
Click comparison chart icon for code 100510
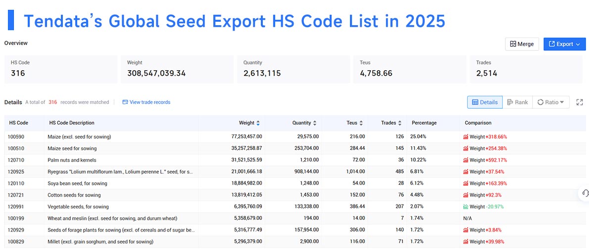(x=466, y=149)
